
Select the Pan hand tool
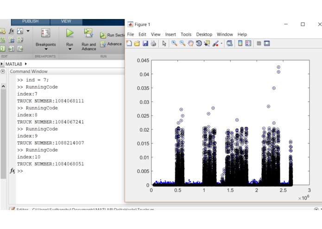tap(190, 43)
